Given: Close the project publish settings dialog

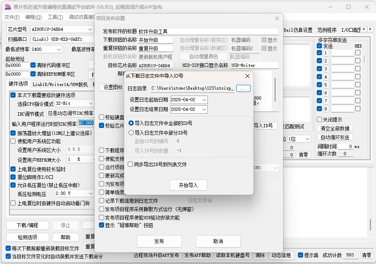Looking at the screenshot, I should (277, 18).
